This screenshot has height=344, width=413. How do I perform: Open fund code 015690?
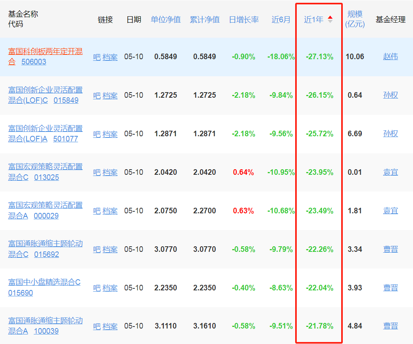[21, 293]
